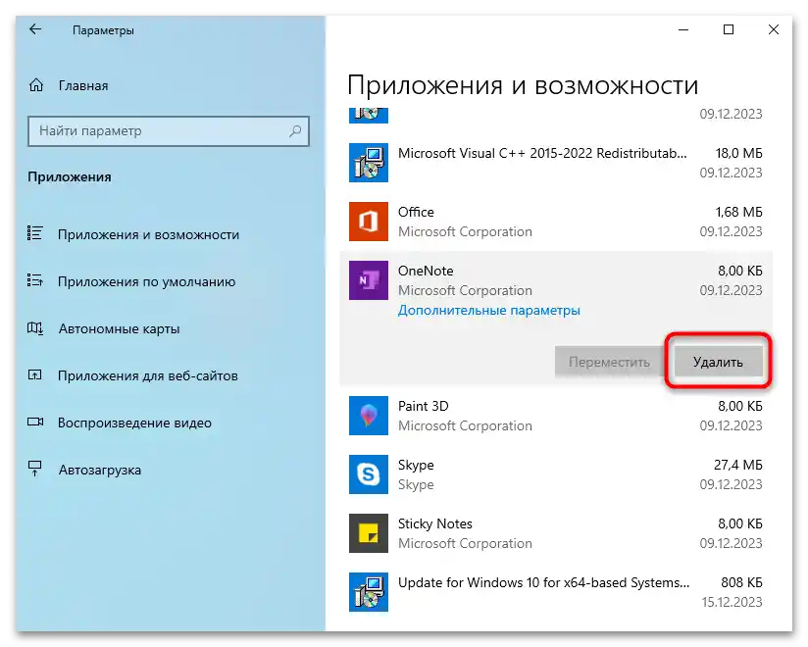Click the Skype app icon
Screen dimensions: 808x647
368,474
